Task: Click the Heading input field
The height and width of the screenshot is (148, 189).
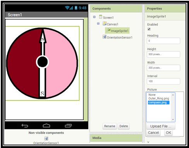Action: coord(163,41)
